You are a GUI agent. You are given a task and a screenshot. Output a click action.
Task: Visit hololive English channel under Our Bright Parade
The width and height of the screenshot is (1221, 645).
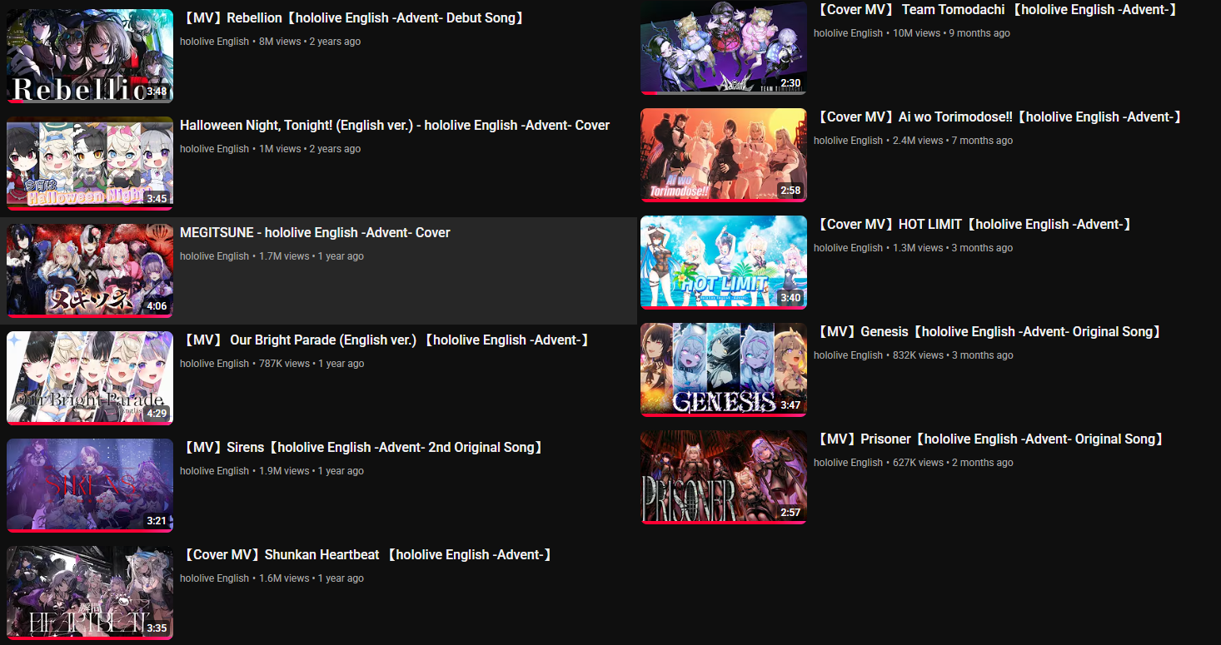[214, 364]
